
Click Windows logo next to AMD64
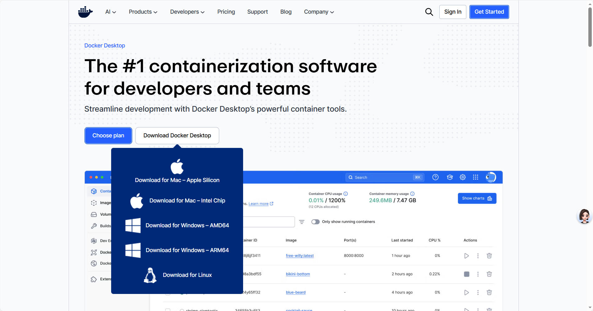[133, 225]
